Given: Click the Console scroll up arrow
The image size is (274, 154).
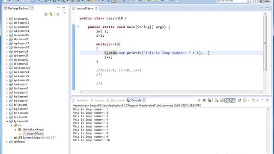Looking at the screenshot, I should pos(268,110).
